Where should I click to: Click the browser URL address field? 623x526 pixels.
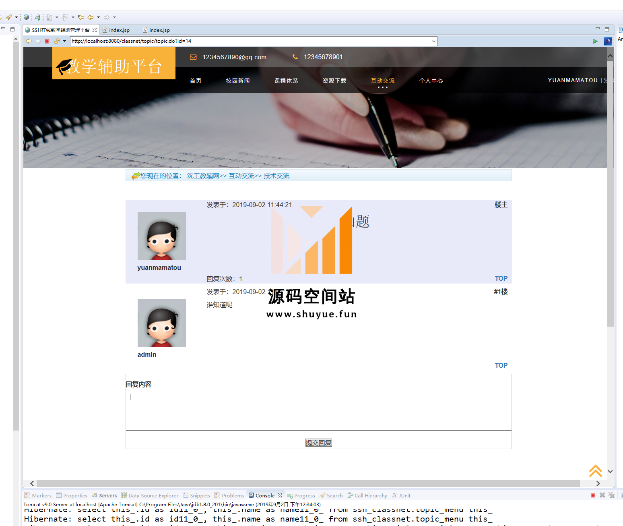(250, 41)
